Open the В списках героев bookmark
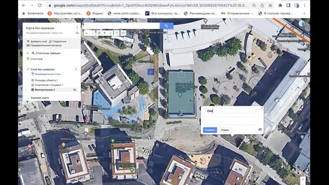This screenshot has width=329, height=185. tap(276, 13)
